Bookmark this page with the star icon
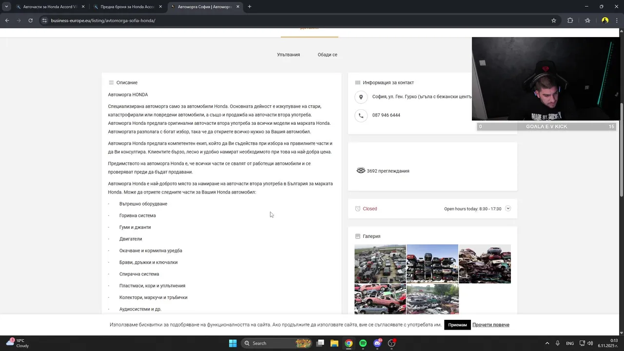 554,20
